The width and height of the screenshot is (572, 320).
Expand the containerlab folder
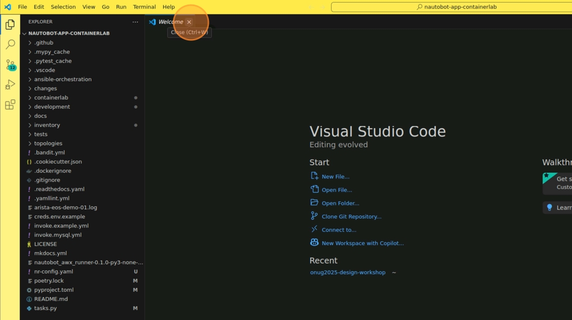click(51, 98)
